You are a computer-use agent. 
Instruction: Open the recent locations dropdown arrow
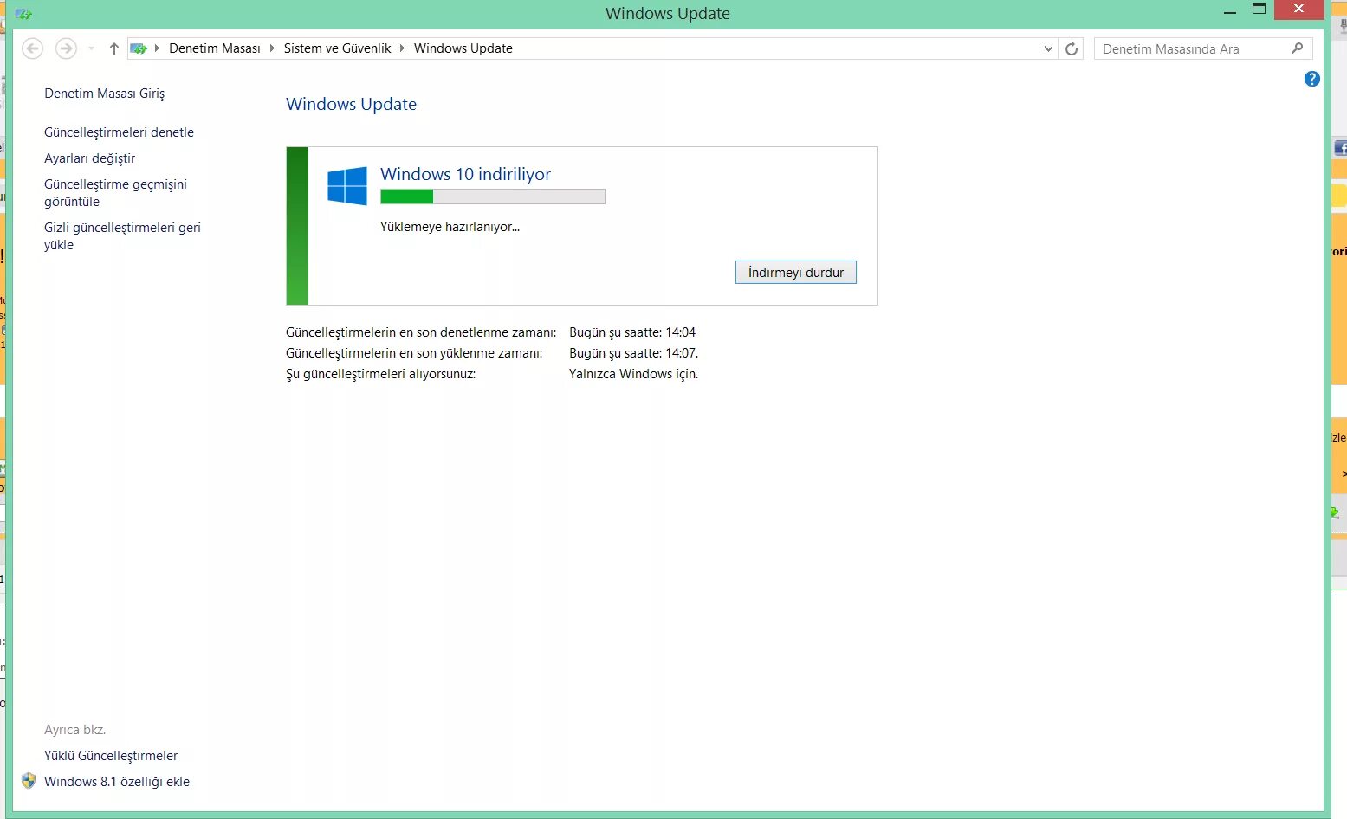(x=92, y=48)
